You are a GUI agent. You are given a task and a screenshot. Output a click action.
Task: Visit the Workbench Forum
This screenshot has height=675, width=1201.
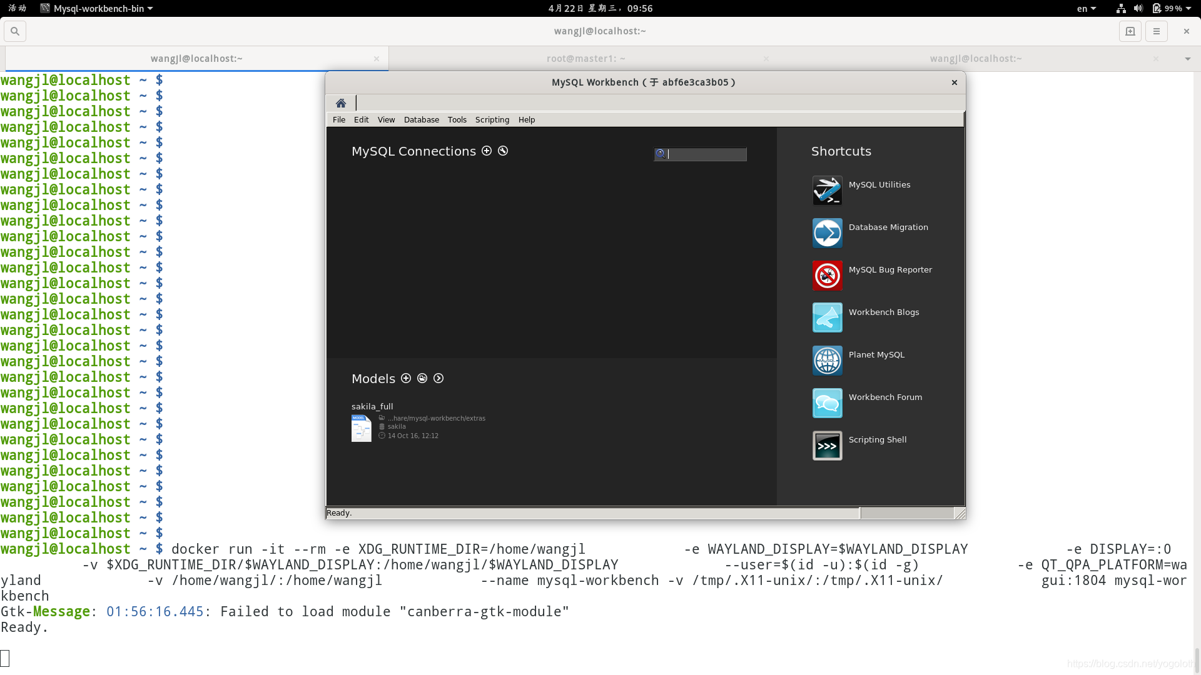[827, 402]
